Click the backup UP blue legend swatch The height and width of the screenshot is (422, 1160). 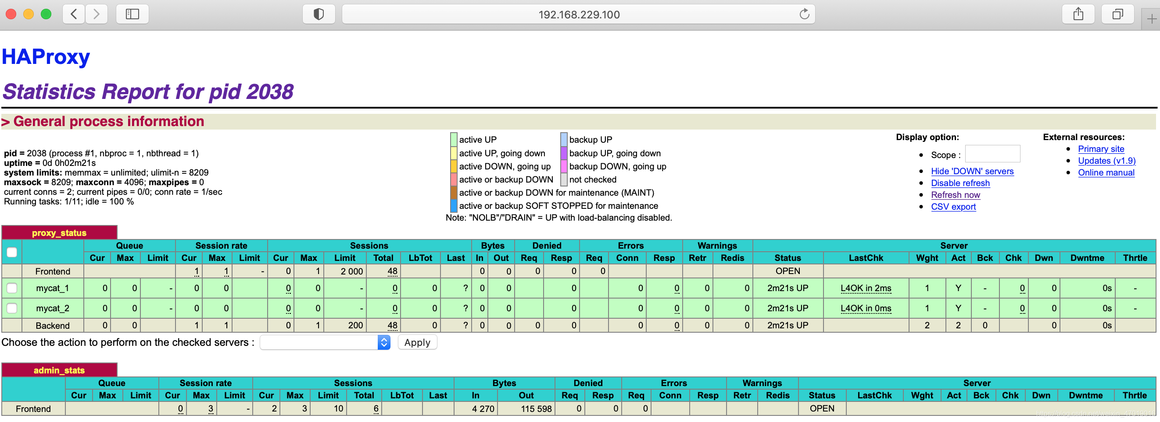(x=564, y=140)
